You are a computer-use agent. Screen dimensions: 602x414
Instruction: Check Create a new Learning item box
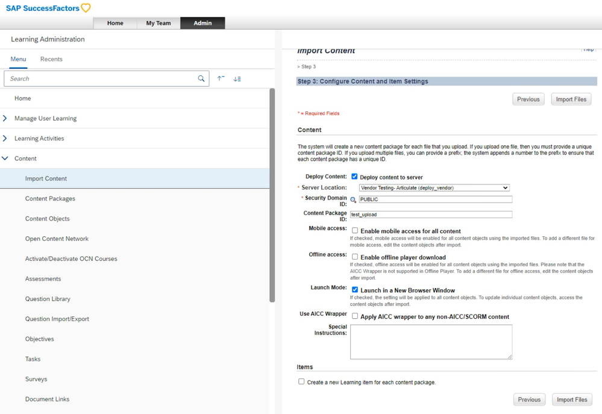click(301, 381)
